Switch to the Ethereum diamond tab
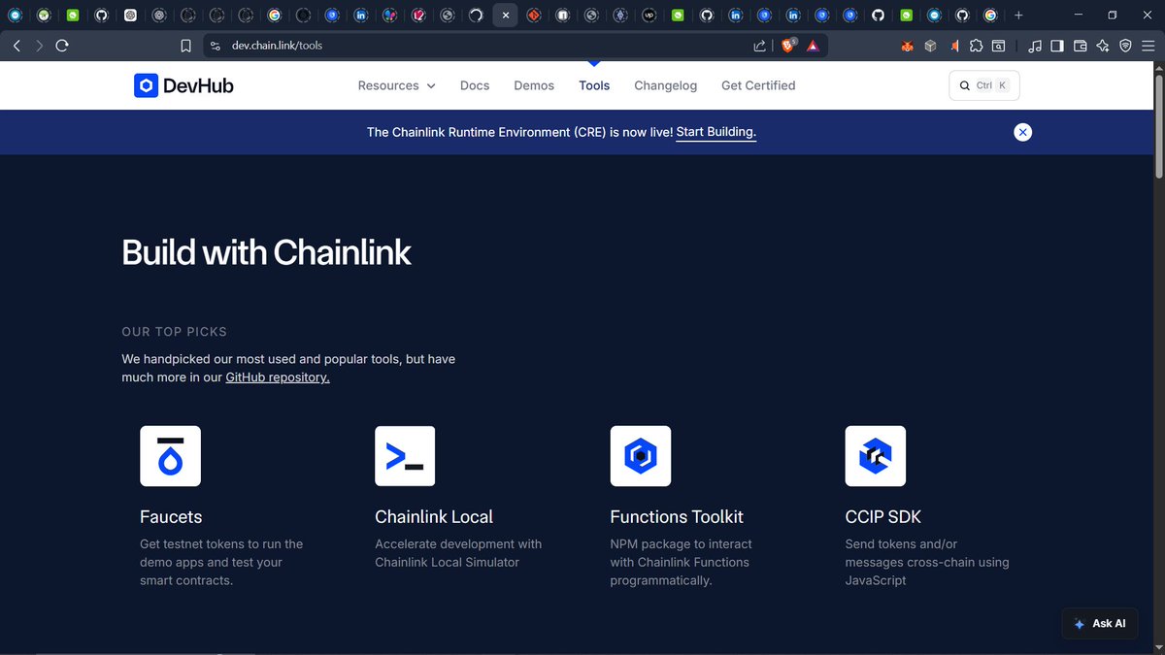The image size is (1165, 655). pos(620,16)
